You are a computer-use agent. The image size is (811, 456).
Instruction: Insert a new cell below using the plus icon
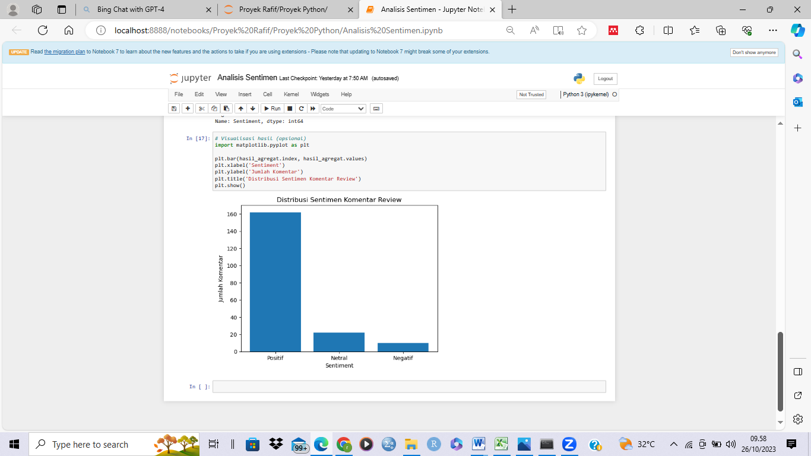[188, 109]
